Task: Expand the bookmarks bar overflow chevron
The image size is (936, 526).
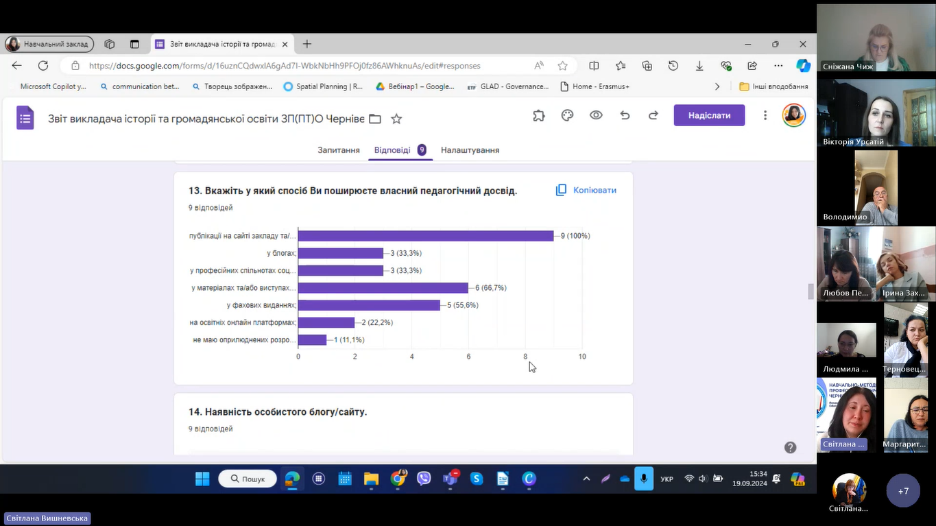Action: tap(717, 86)
